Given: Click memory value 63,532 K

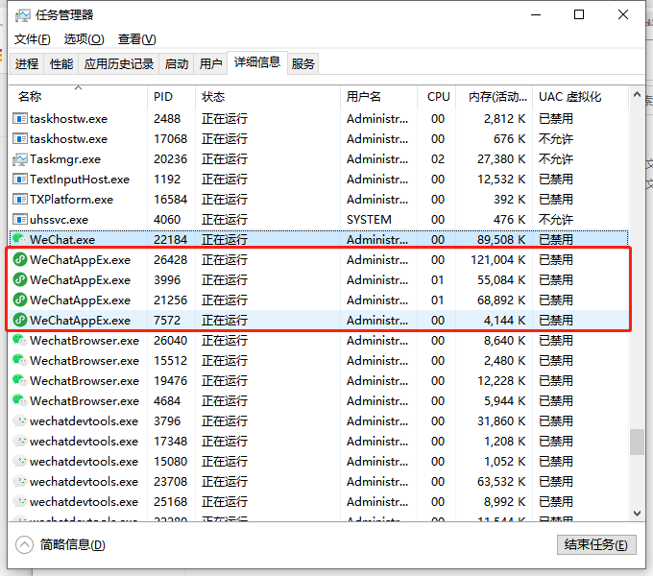Looking at the screenshot, I should pyautogui.click(x=501, y=482).
